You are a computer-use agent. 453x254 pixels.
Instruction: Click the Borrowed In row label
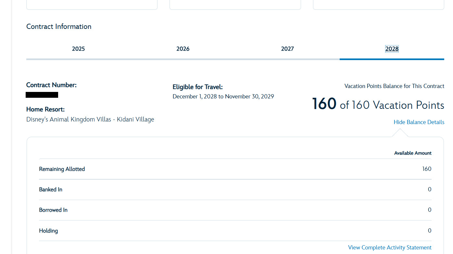coord(53,210)
